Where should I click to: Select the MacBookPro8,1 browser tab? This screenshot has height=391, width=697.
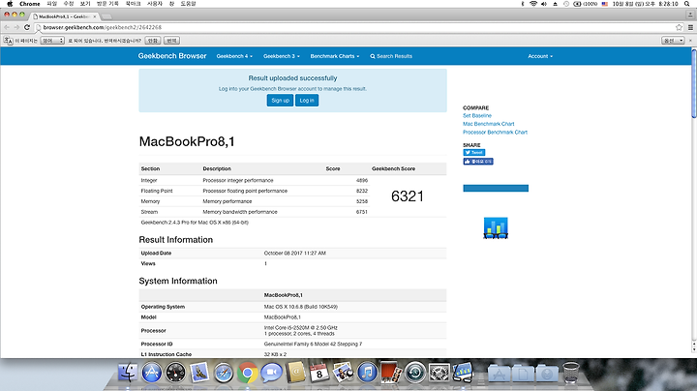(65, 16)
